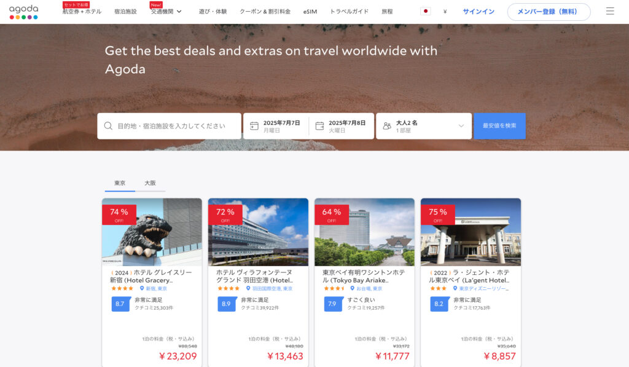
Task: Click the Tokyo Bay Ariake photo thumbnail
Action: tap(365, 232)
